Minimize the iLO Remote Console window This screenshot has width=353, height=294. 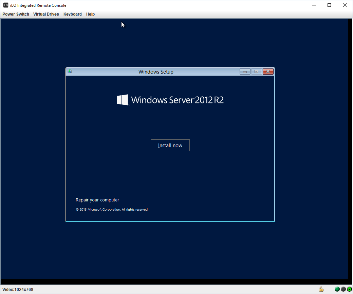[x=313, y=5]
